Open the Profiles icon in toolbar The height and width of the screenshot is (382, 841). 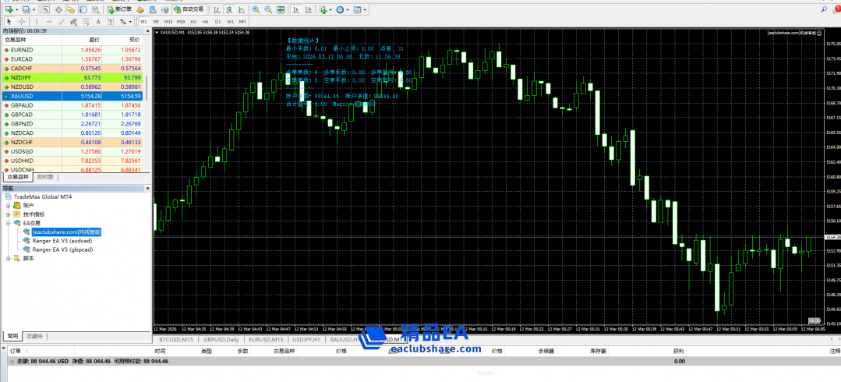point(27,9)
